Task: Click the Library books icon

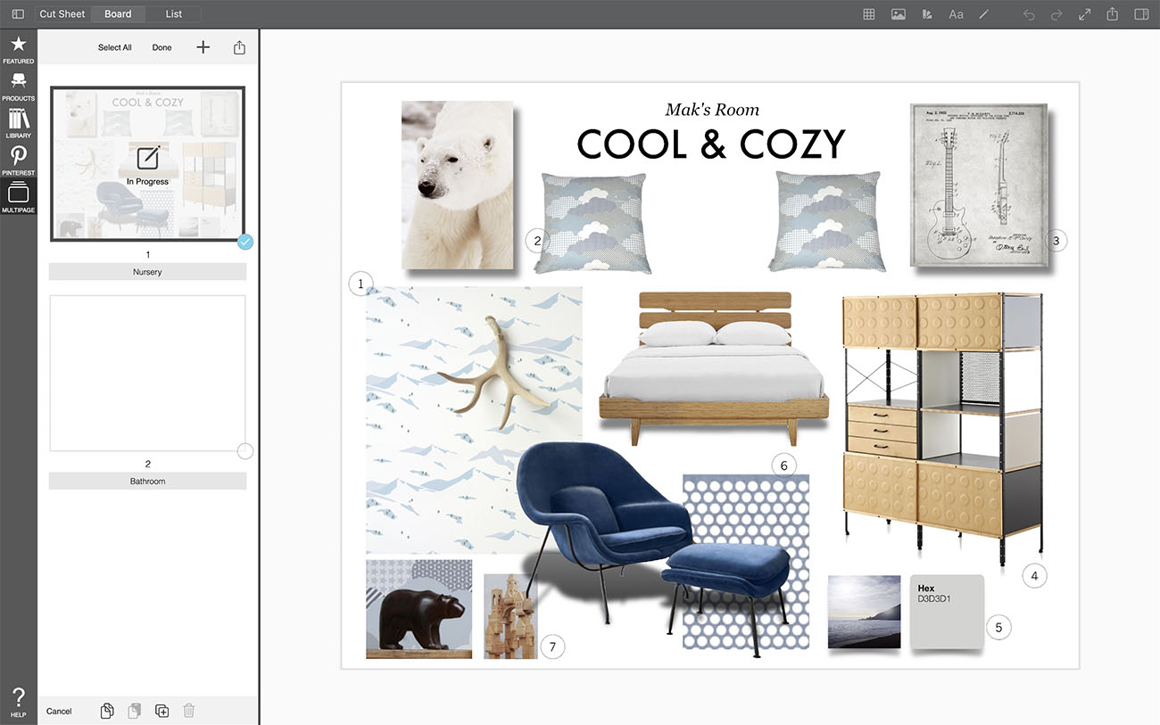Action: coord(18,123)
